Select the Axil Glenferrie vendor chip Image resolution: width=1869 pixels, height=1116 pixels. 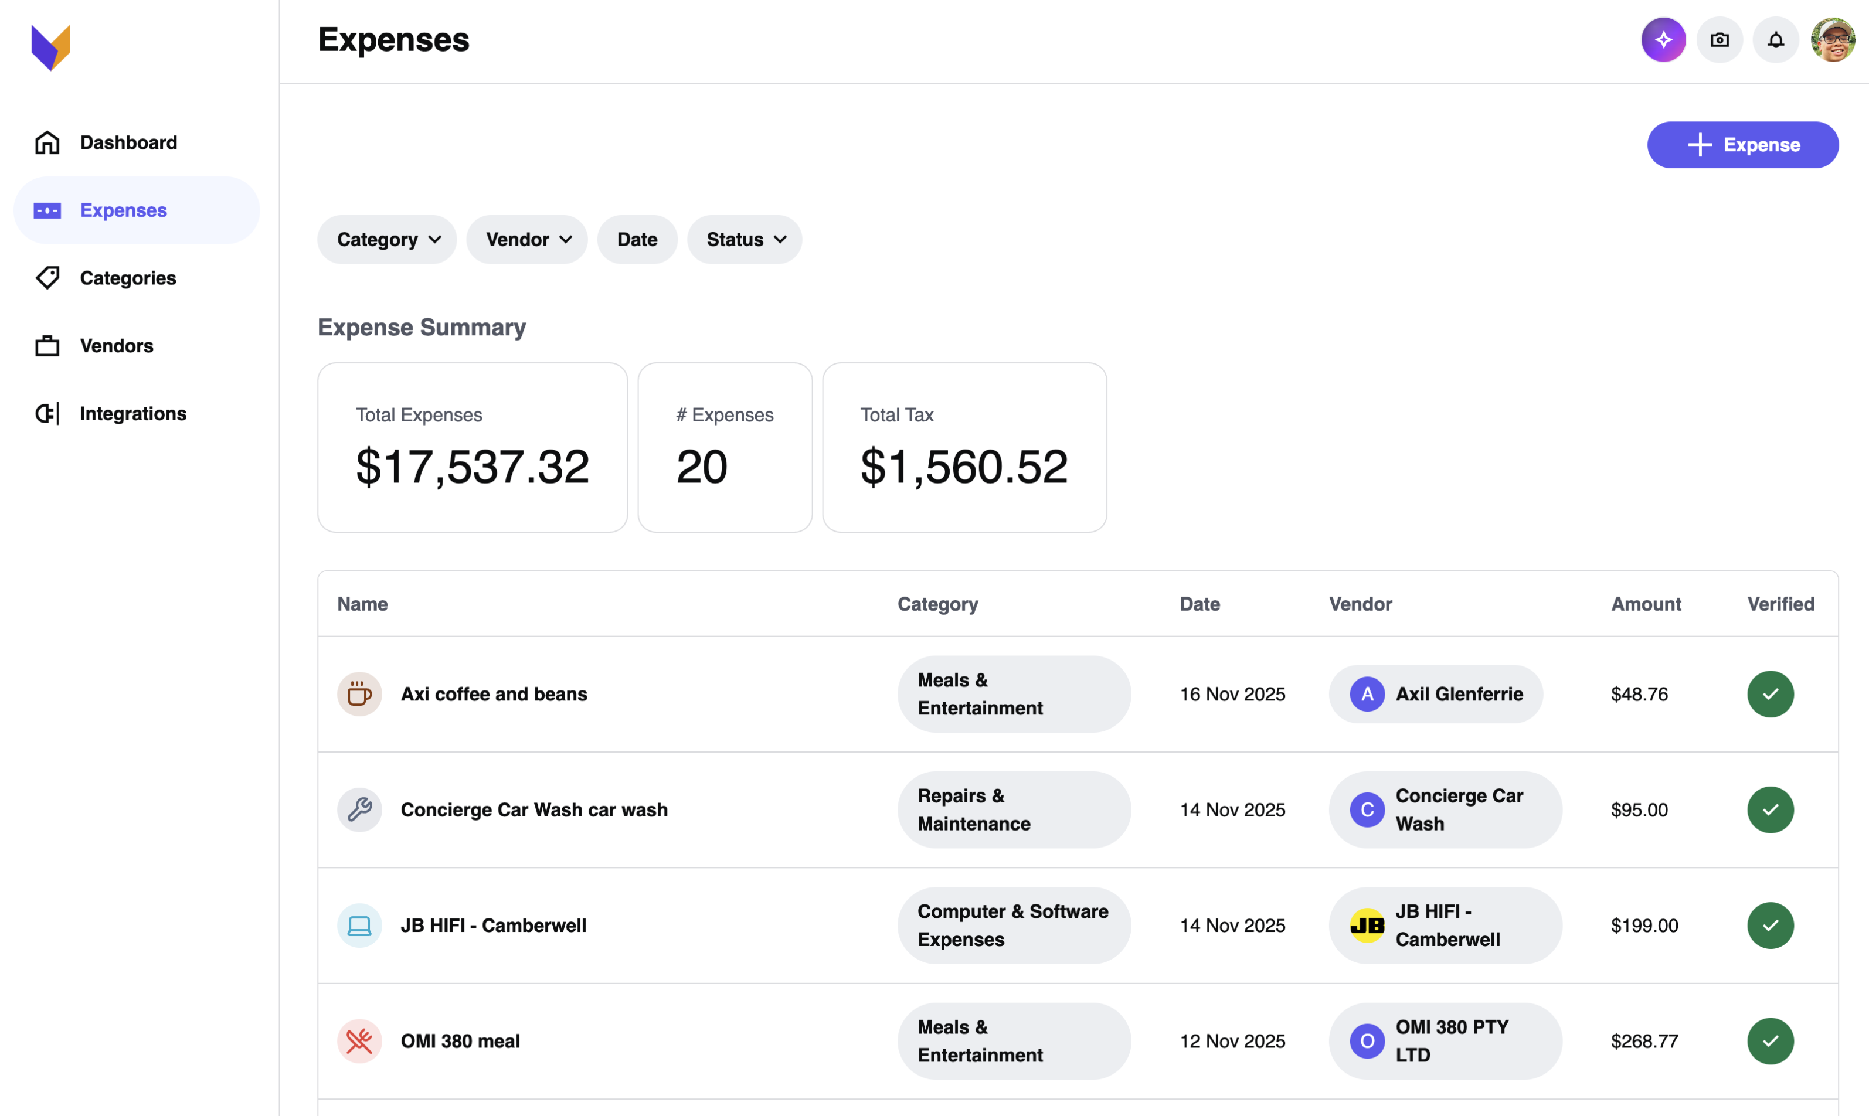(x=1434, y=693)
